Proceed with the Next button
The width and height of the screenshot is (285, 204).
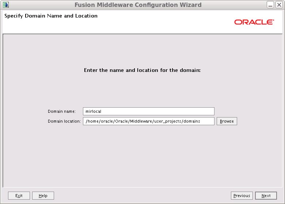[x=266, y=196]
